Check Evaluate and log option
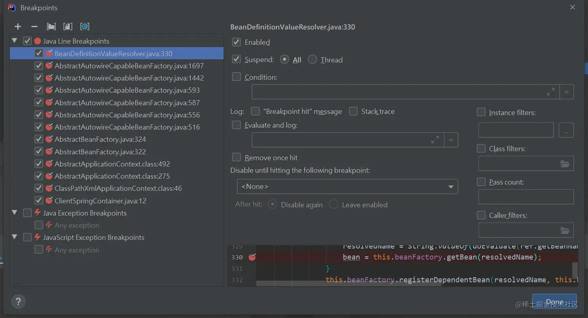This screenshot has width=588, height=318. click(x=237, y=125)
